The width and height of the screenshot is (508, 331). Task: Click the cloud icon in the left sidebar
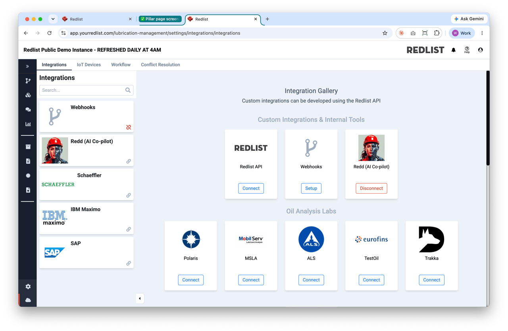(28, 300)
